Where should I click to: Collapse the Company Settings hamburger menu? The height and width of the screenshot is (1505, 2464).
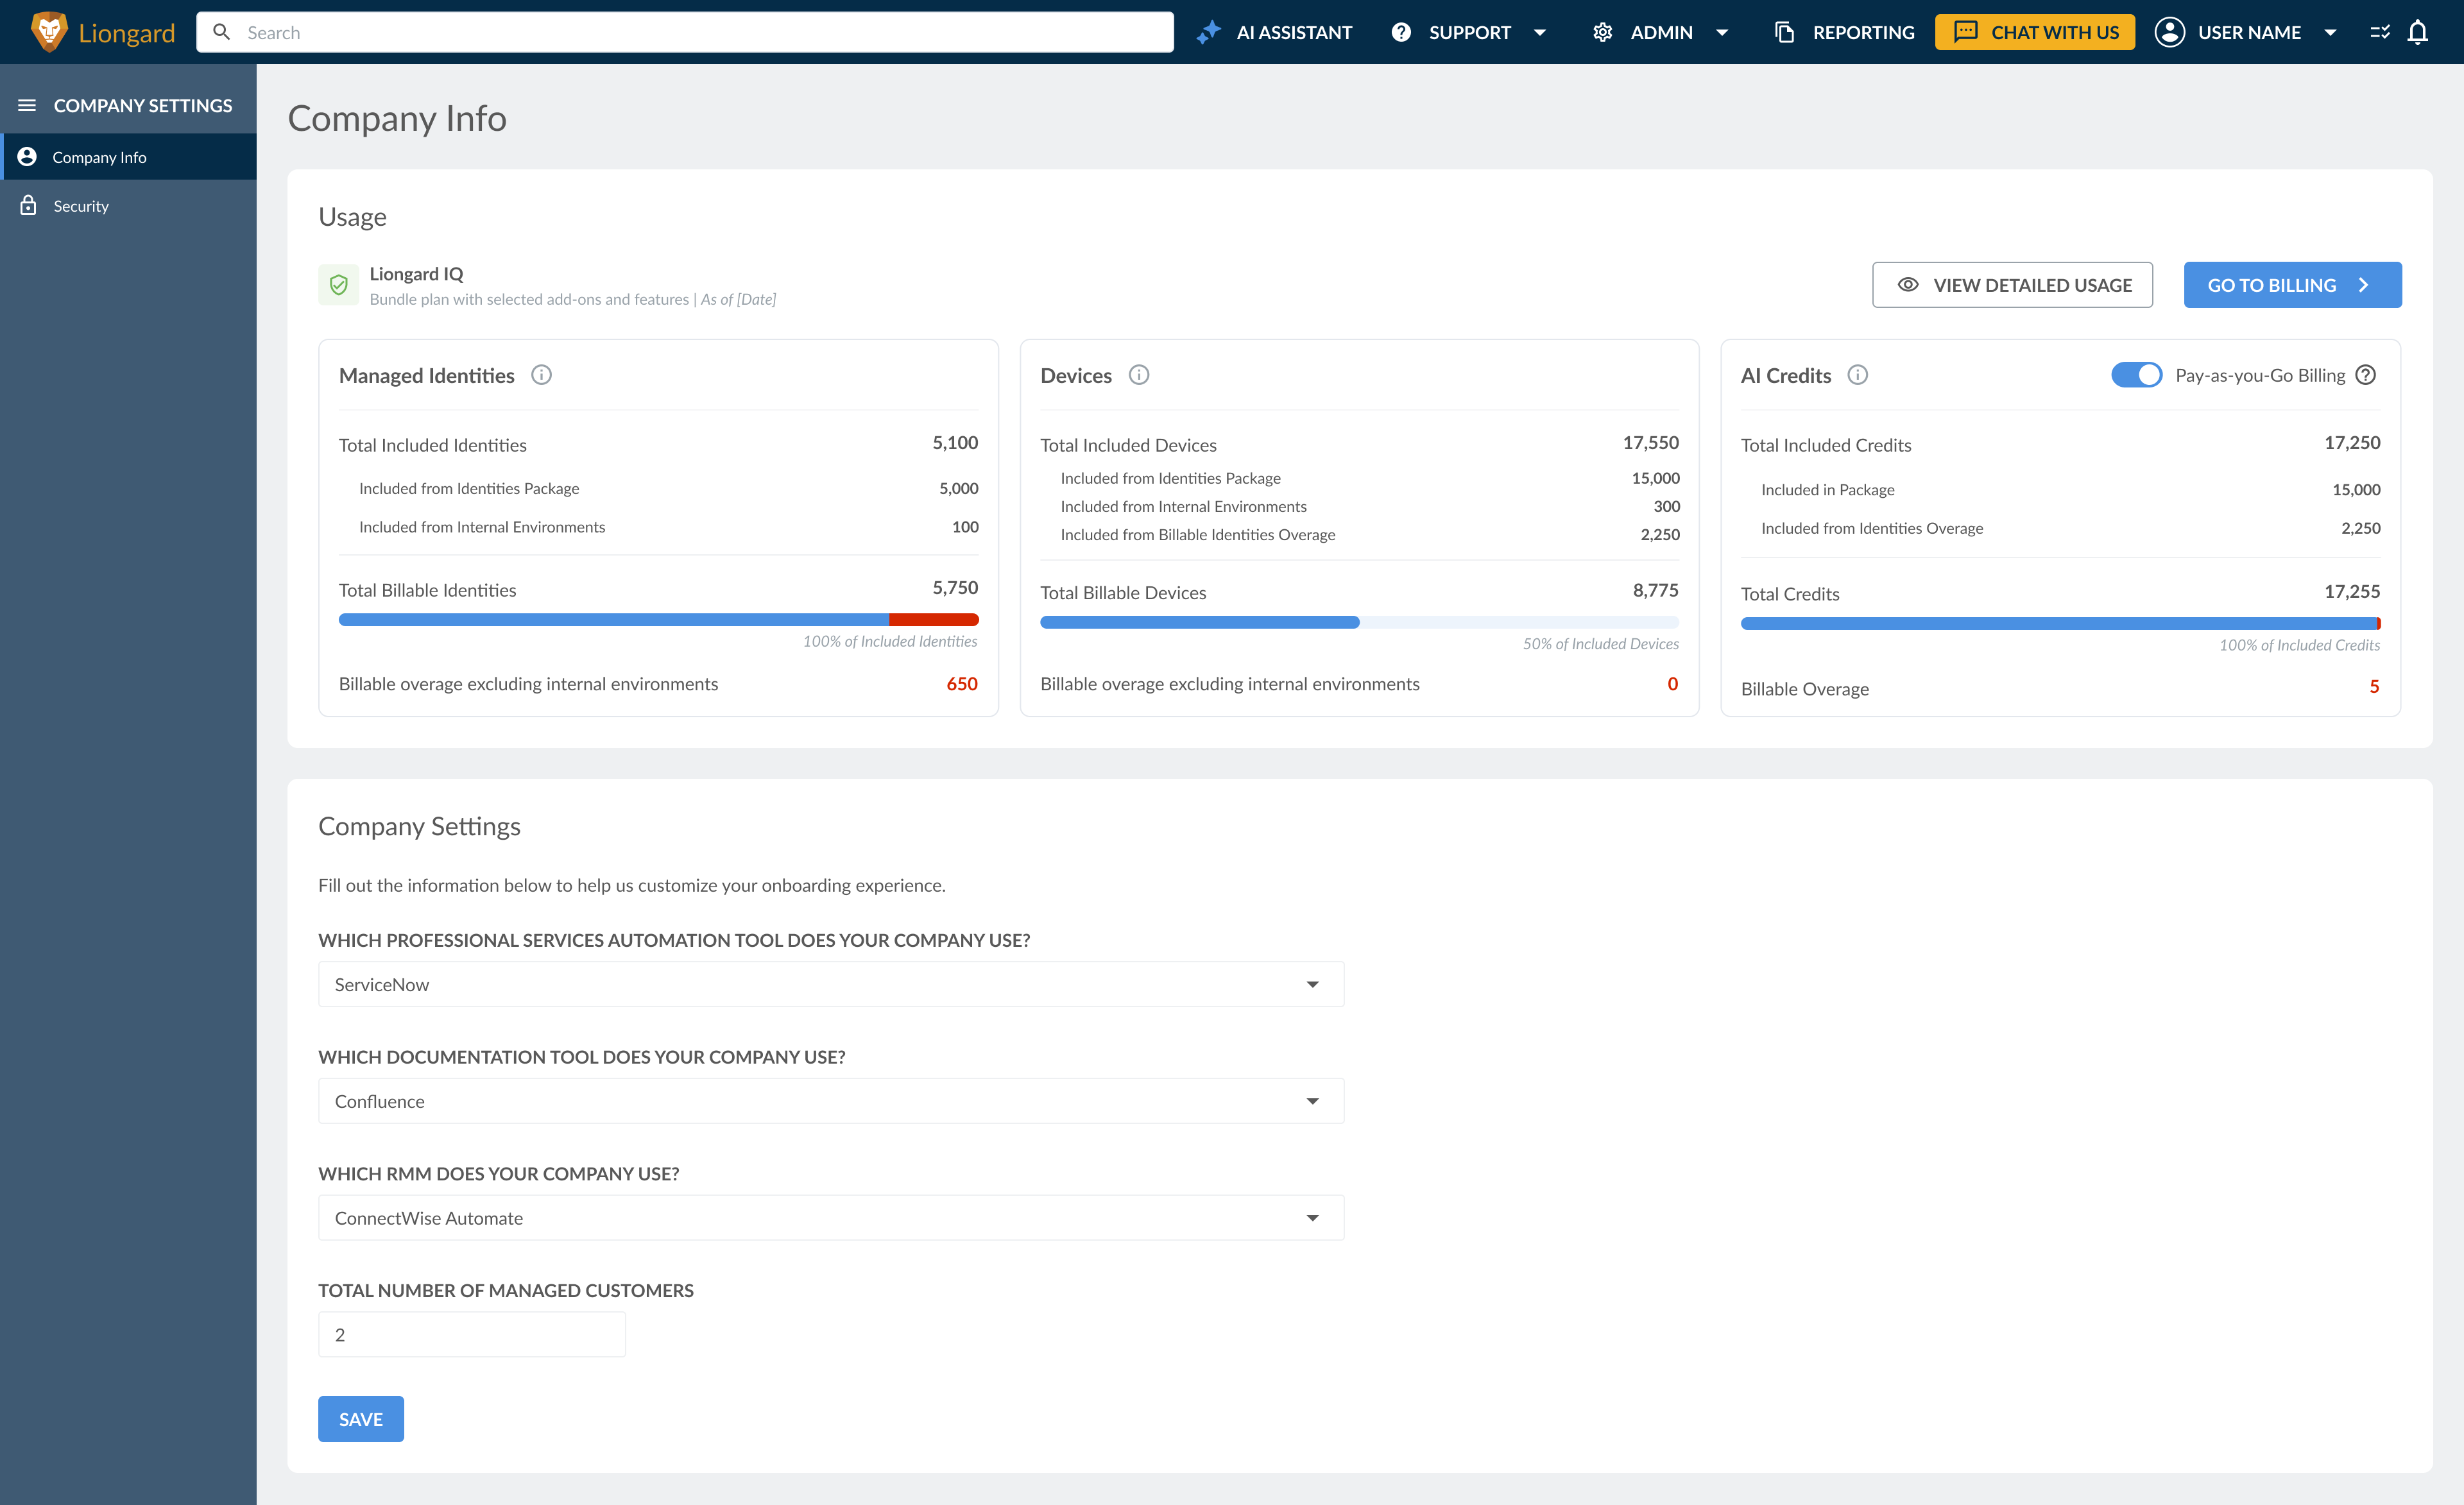(27, 106)
